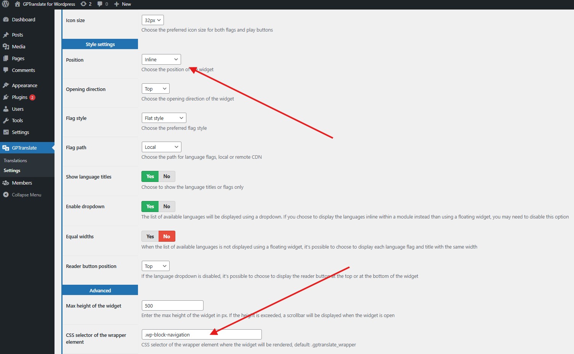Open the Reader button position dropdown
This screenshot has width=574, height=354.
(x=156, y=266)
